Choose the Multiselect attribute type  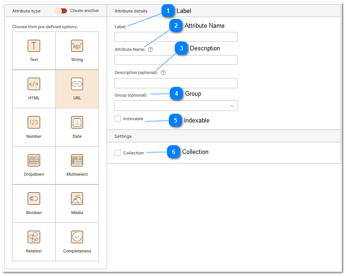pos(77,161)
